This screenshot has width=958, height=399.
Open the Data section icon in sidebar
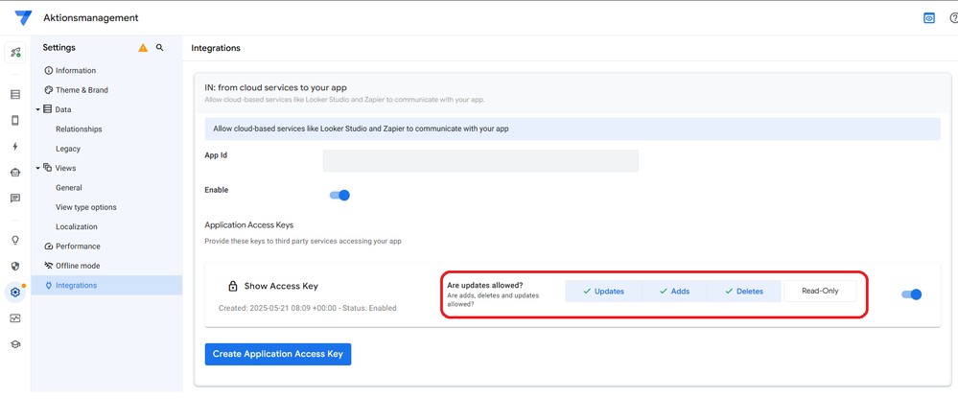coord(15,95)
